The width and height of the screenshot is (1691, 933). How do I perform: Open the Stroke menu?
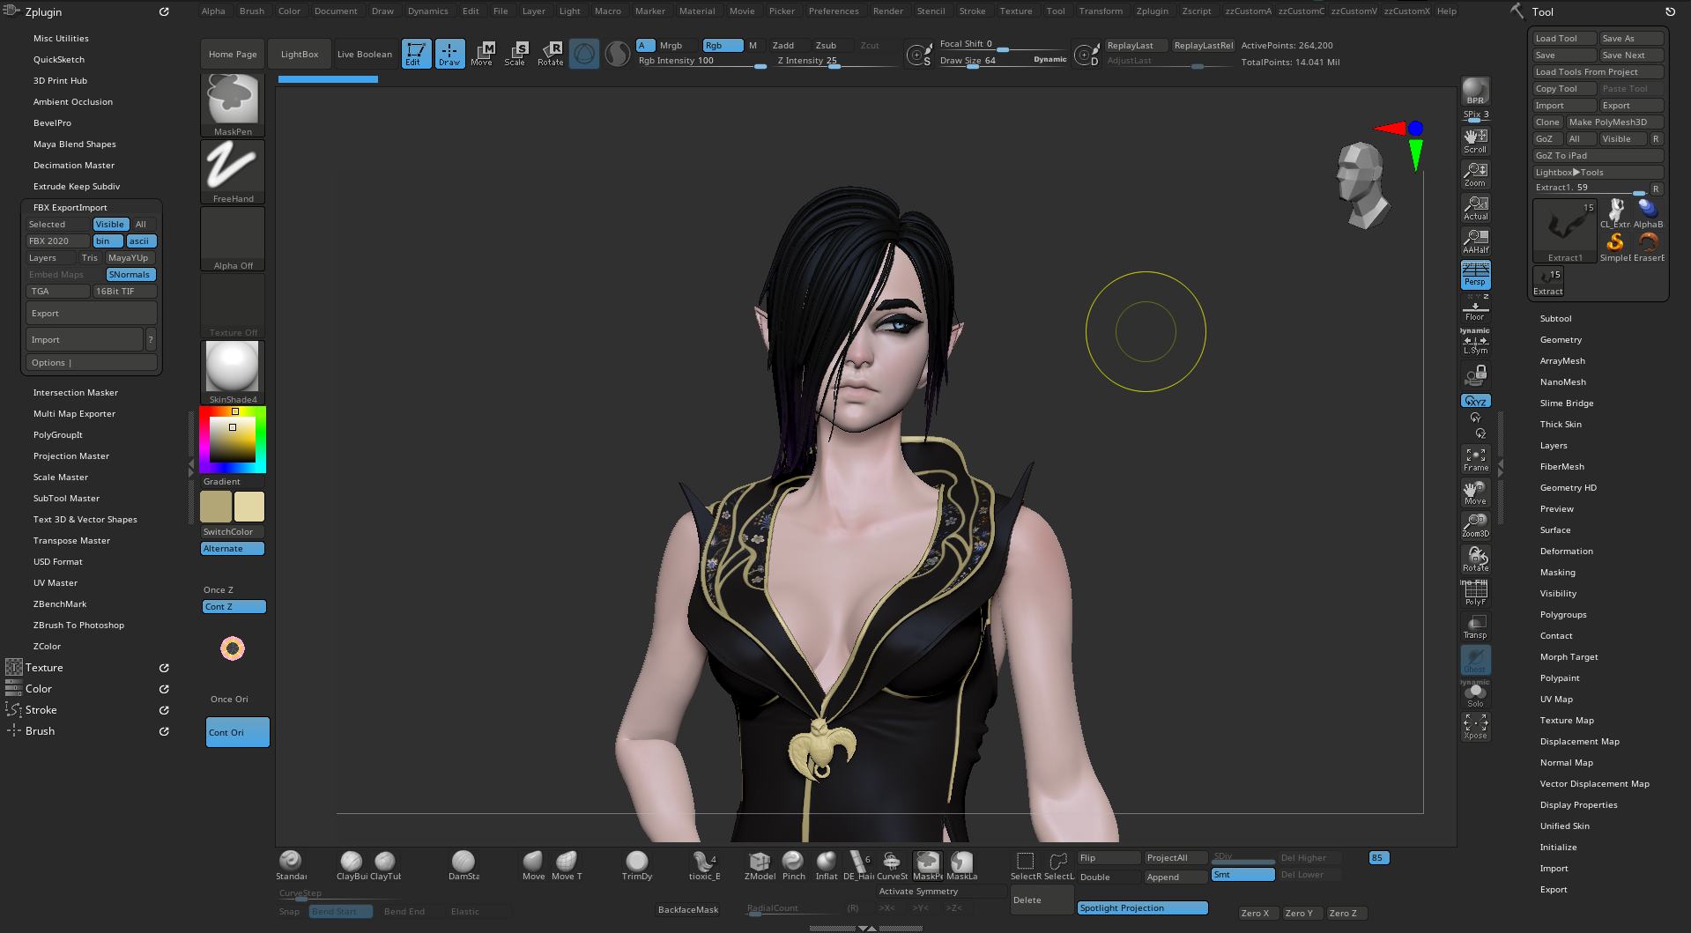pos(972,11)
